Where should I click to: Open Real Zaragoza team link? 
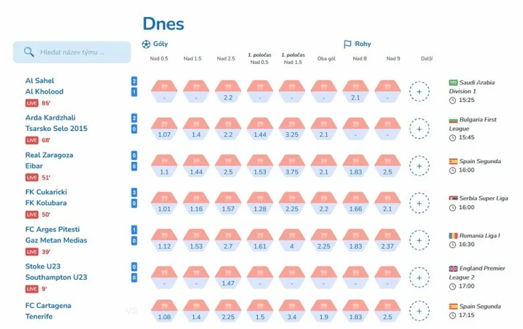(49, 155)
